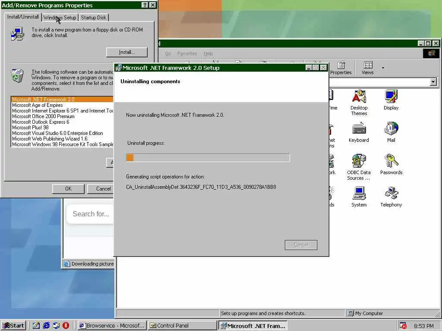Select Microsoft Age of Empires in list

[x=62, y=105]
